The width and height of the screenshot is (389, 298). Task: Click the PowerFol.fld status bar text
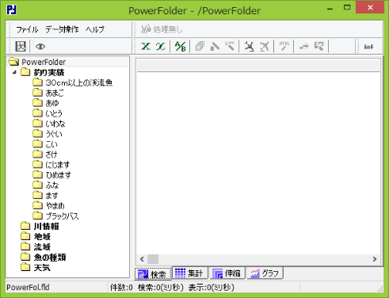click(28, 288)
